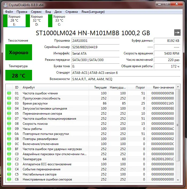Image resolution: width=187 pixels, height=189 pixels.
Task: Click status circle for Частота ошибок позиционирования
Action: click(9, 118)
